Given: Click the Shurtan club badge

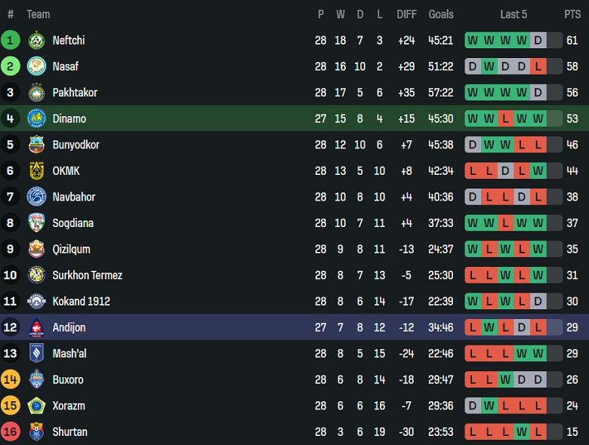Looking at the screenshot, I should 36,432.
